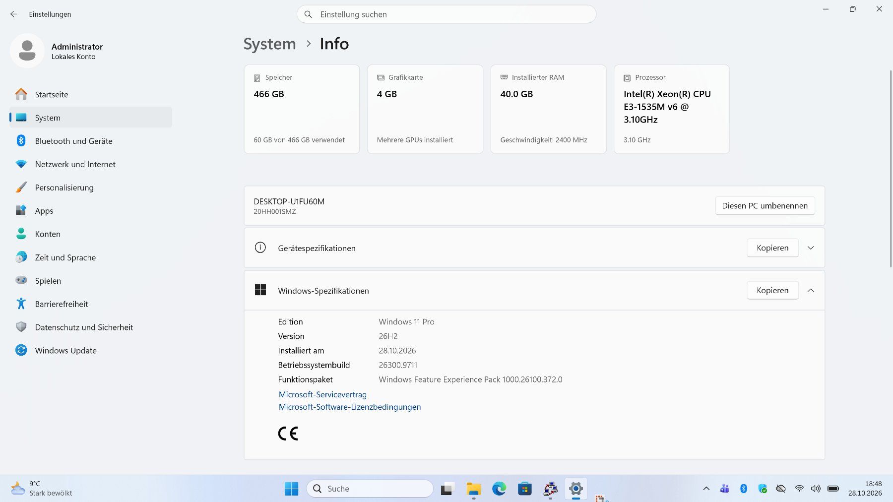Viewport: 893px width, 502px height.
Task: Click the Installierter RAM 40.0 GB card
Action: click(548, 109)
